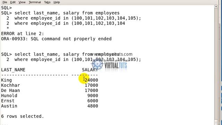The height and width of the screenshot is (125, 222).
Task: Click the '6 rows selected.' message
Action: [x=23, y=116]
